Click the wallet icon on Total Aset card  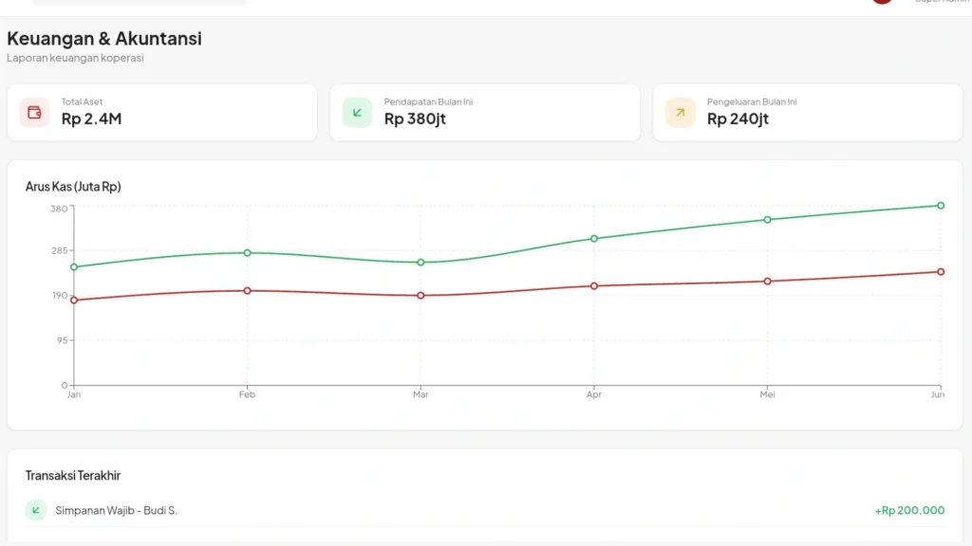[33, 112]
